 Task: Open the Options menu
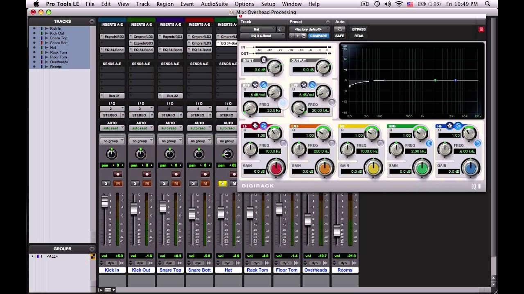pos(244,4)
